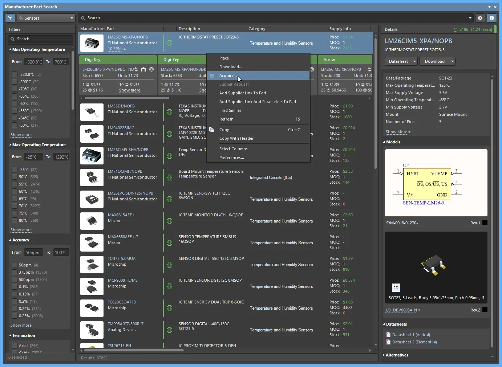Click the symbol icon for TC620CEOA713 row
The width and height of the screenshot is (502, 367).
pyautogui.click(x=169, y=308)
